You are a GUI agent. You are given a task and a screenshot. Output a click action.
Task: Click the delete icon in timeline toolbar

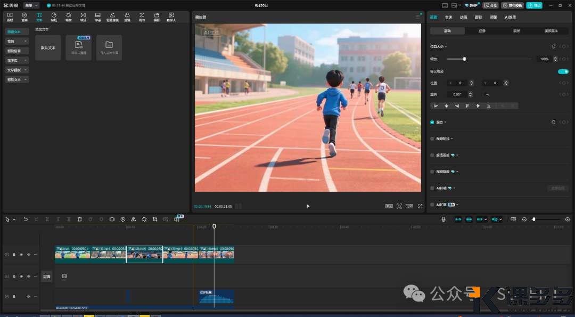[x=80, y=219]
